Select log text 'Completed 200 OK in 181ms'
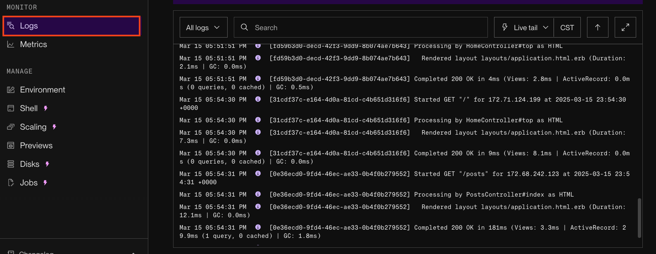The image size is (656, 254). pyautogui.click(x=461, y=228)
